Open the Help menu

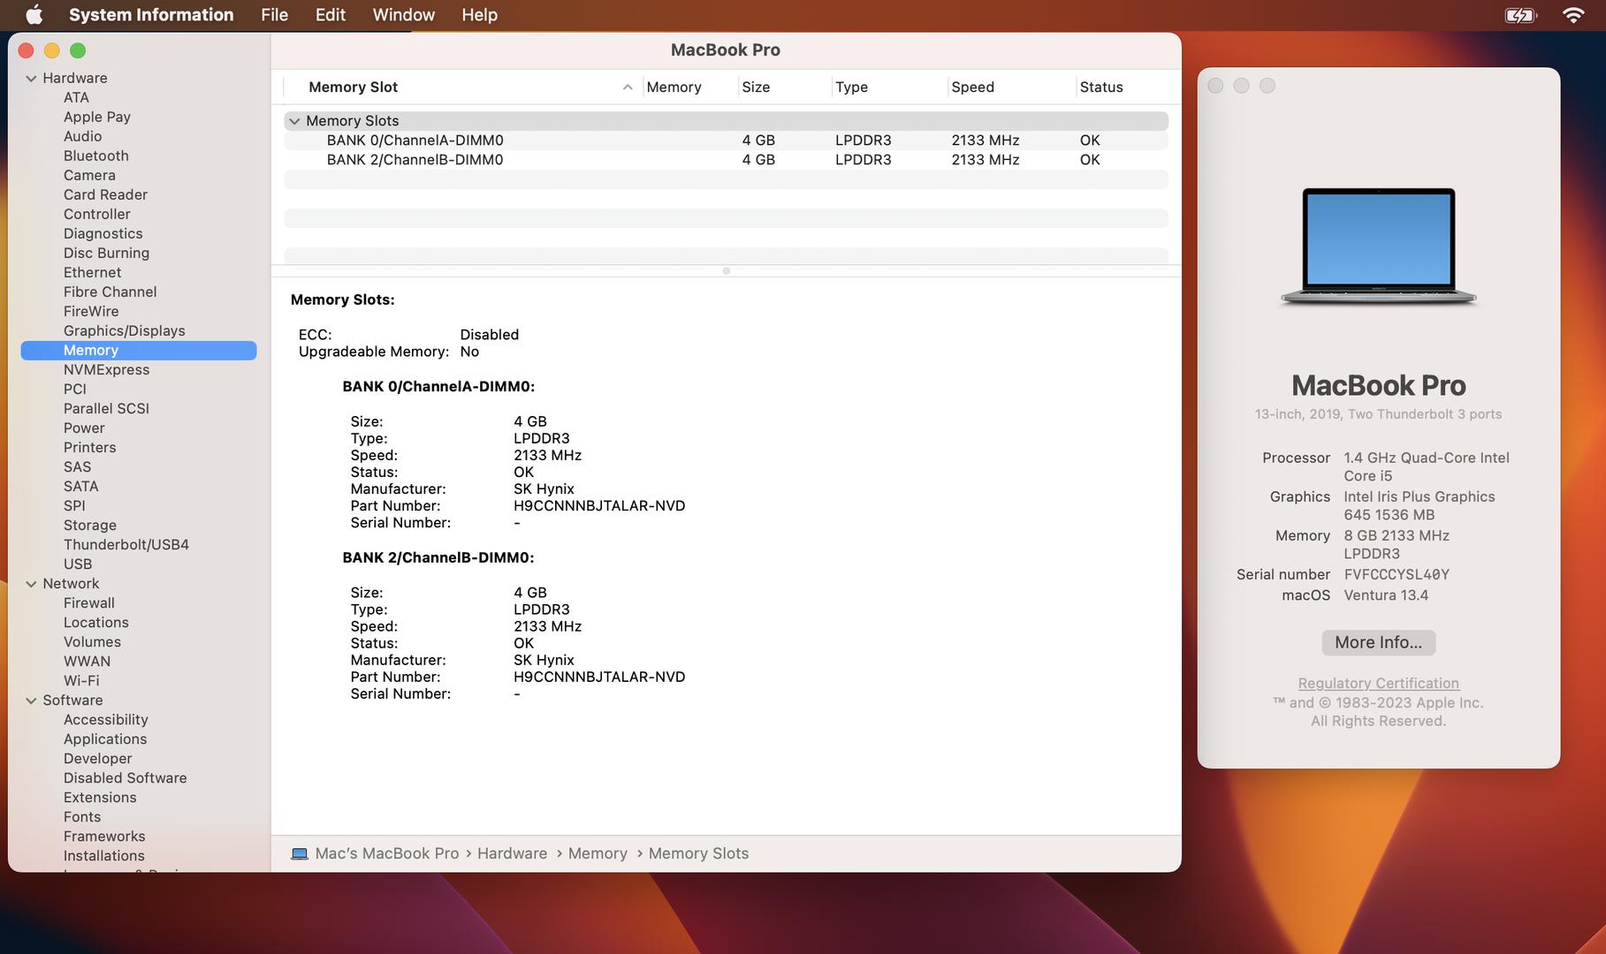point(480,15)
